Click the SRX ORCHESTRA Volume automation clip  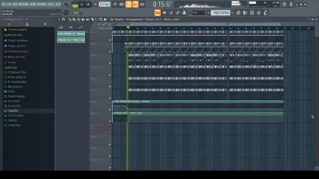click(x=198, y=105)
